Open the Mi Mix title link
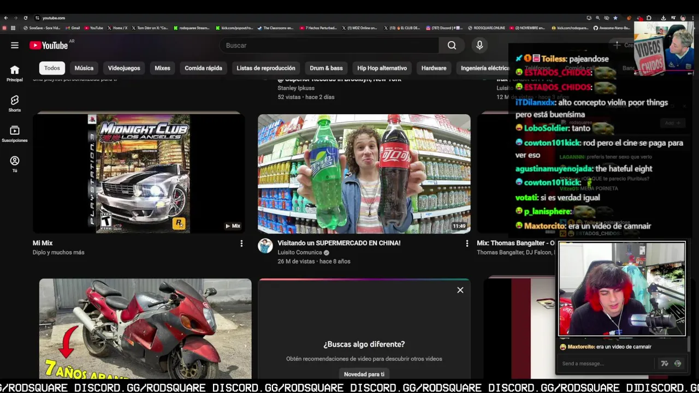 (43, 243)
